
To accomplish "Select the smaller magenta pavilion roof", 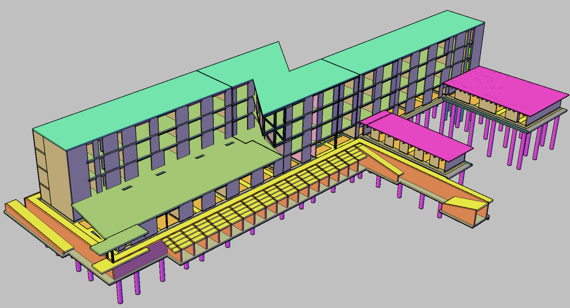I will [x=417, y=136].
